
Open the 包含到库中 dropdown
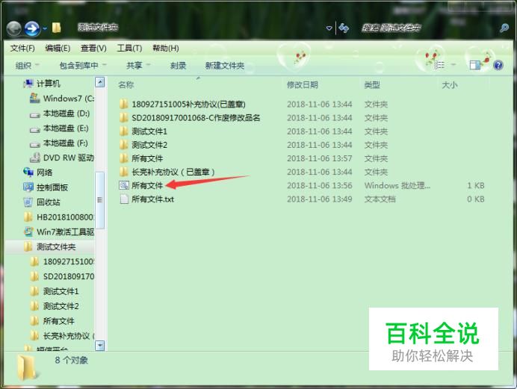click(83, 66)
